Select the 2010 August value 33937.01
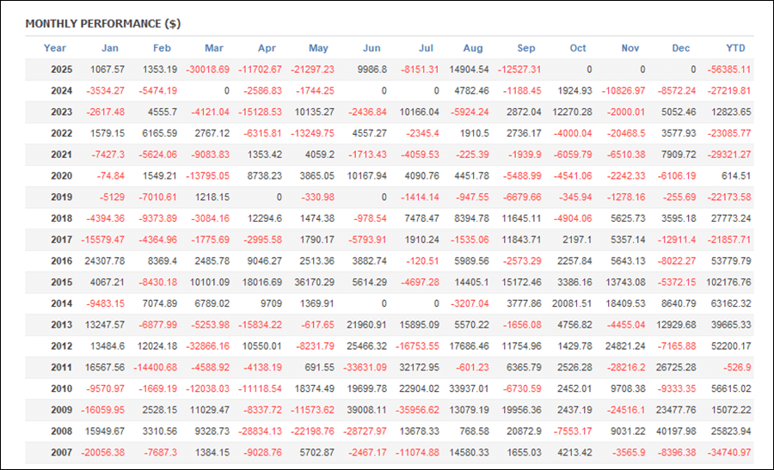The height and width of the screenshot is (470, 774). pyautogui.click(x=465, y=388)
